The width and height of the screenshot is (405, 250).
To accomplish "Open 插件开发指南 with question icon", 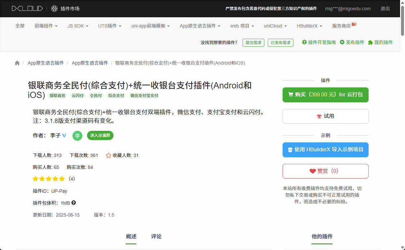I will click(x=319, y=42).
